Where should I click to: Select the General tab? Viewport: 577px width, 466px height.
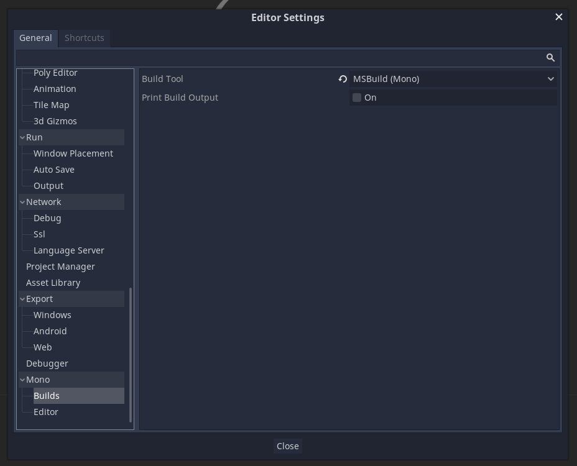coord(35,38)
